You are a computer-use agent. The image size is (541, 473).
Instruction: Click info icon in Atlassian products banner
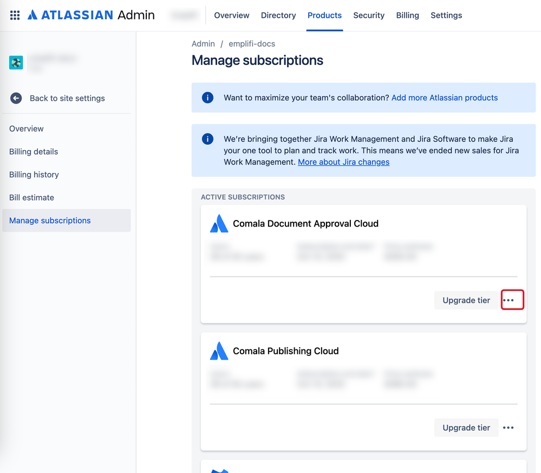[x=207, y=98]
